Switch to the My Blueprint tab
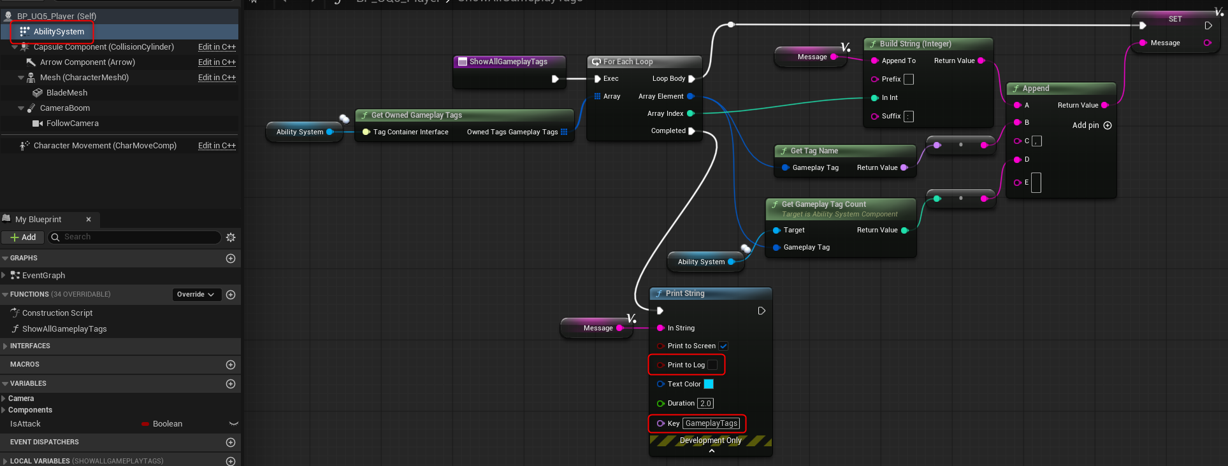The width and height of the screenshot is (1228, 466). click(x=38, y=220)
